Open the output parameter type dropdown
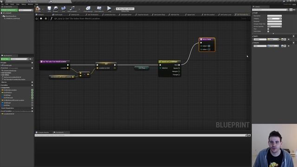 [273, 46]
